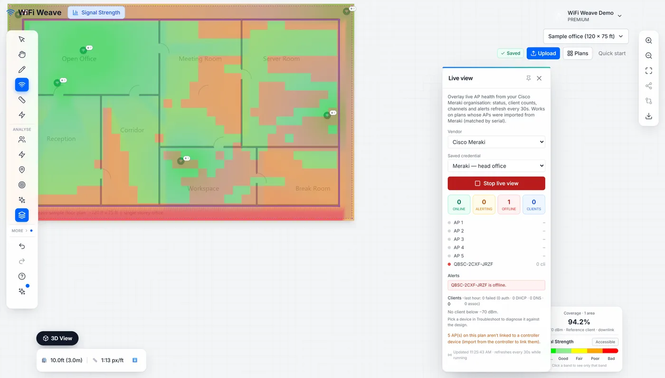This screenshot has height=378, width=665.
Task: Click the compare arrows icon above download
Action: 649,101
